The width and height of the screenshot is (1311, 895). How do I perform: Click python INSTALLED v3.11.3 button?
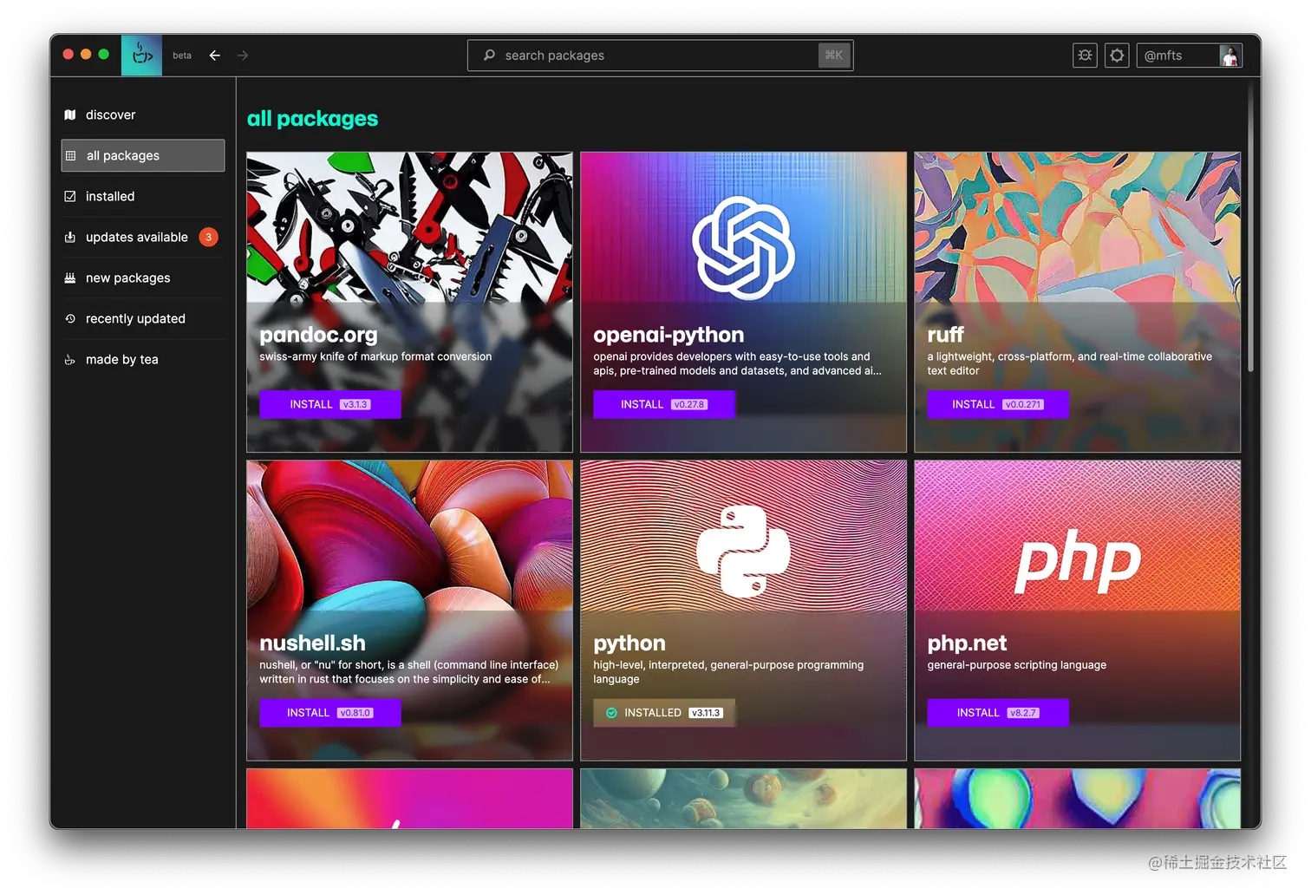coord(664,713)
